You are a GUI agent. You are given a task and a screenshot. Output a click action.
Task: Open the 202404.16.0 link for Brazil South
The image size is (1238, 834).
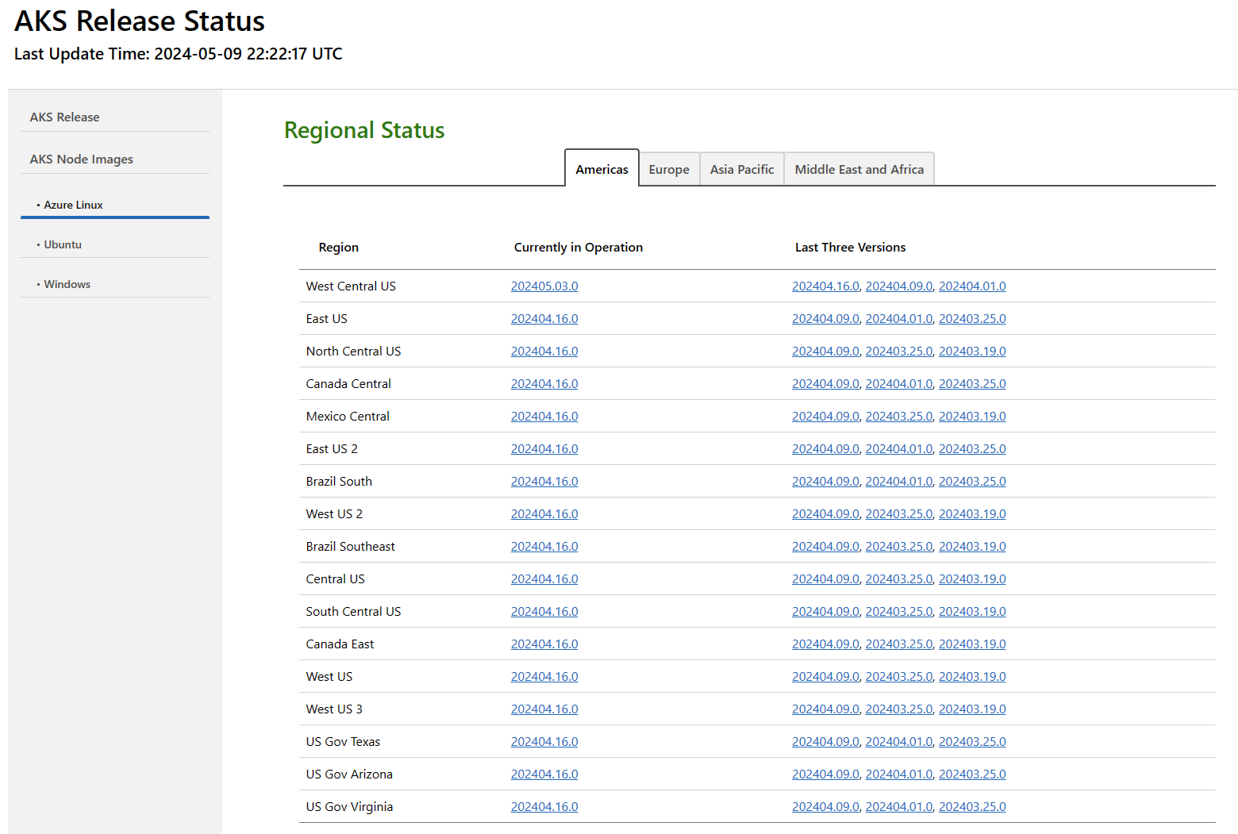click(544, 481)
